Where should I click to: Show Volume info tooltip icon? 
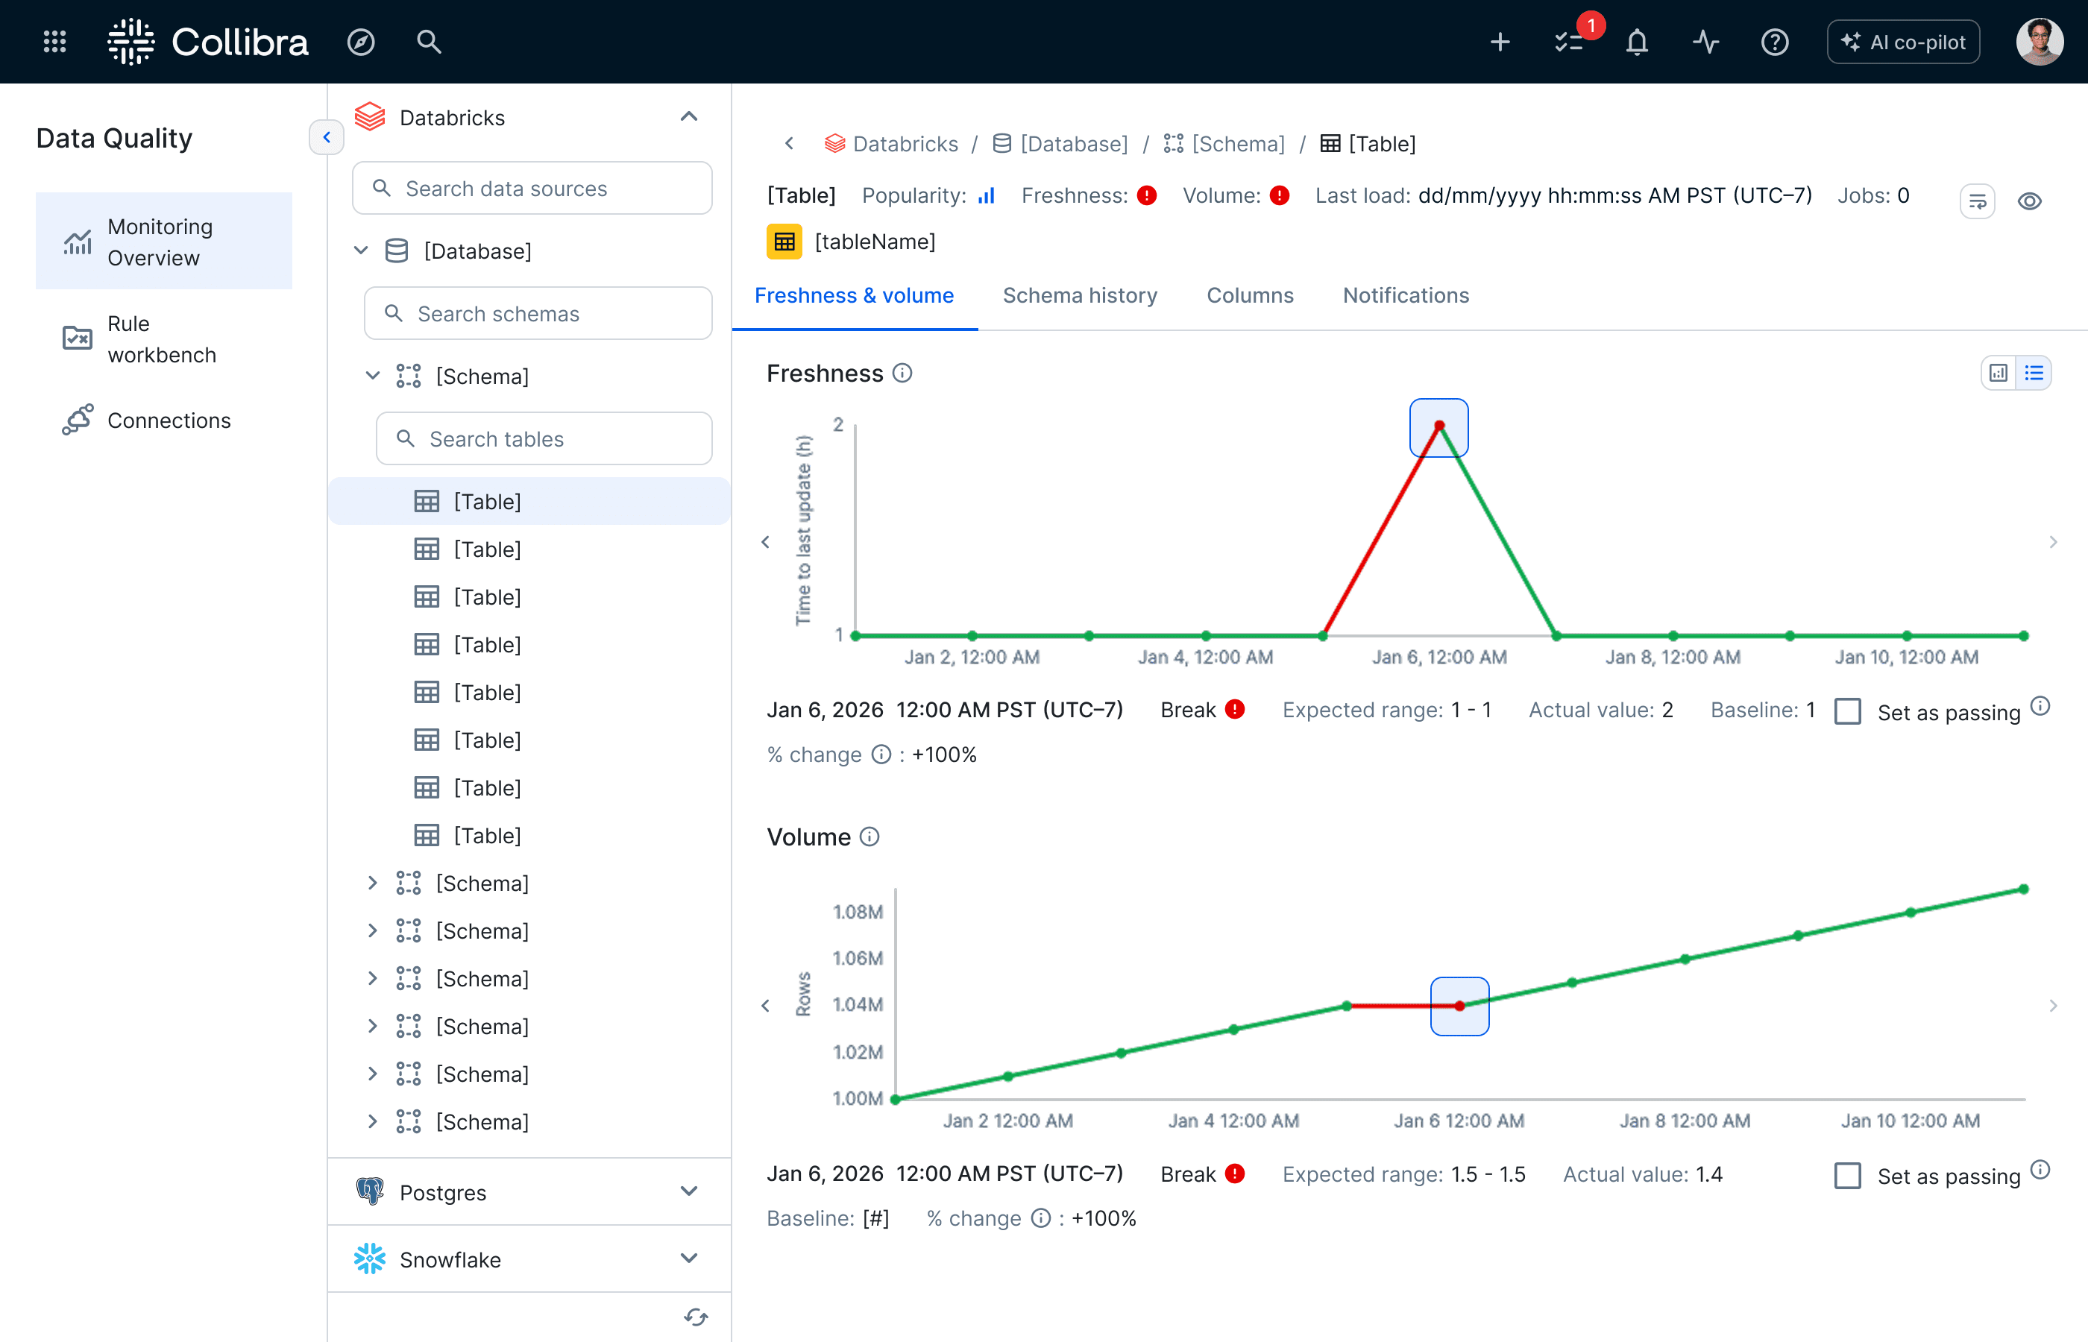coord(869,837)
